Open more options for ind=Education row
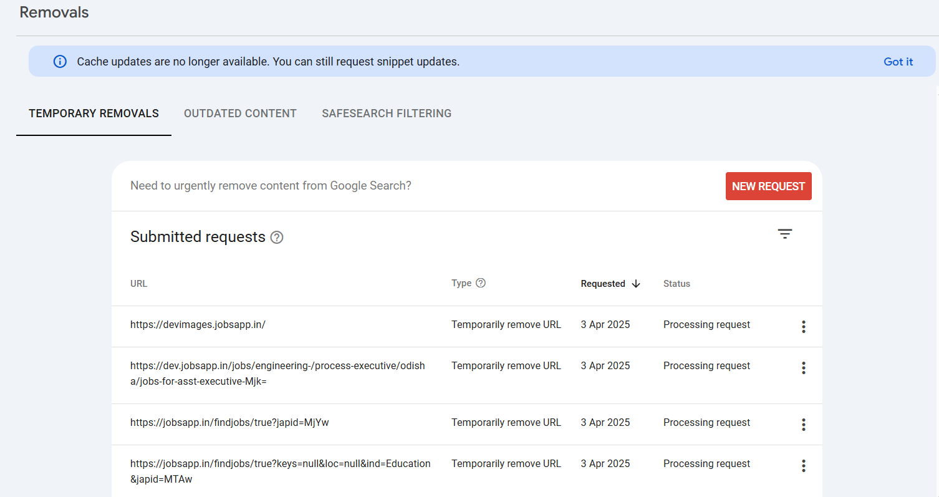The height and width of the screenshot is (497, 939). click(x=803, y=466)
